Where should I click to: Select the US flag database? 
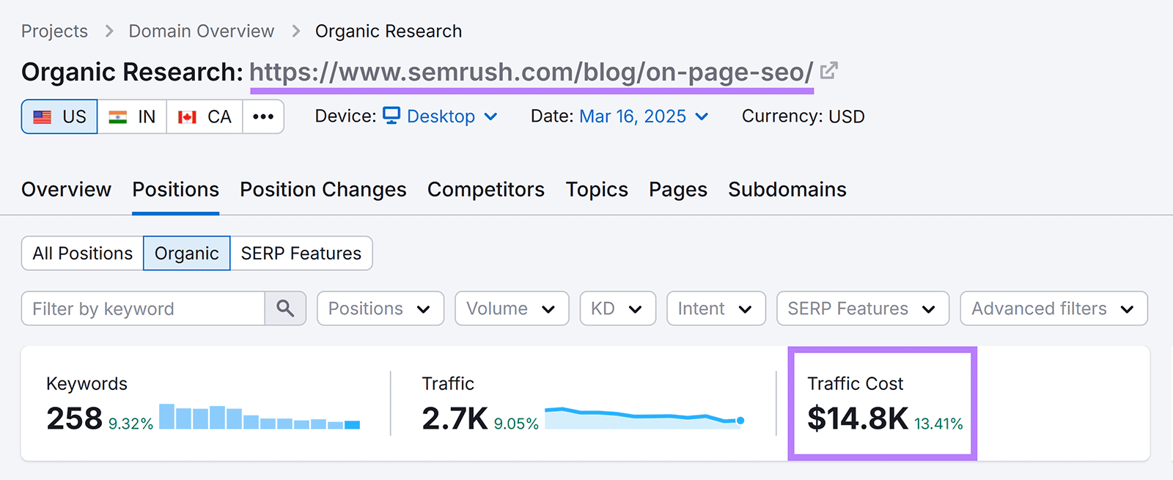59,117
